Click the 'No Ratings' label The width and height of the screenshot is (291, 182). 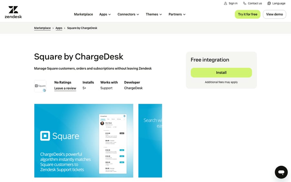pyautogui.click(x=63, y=82)
